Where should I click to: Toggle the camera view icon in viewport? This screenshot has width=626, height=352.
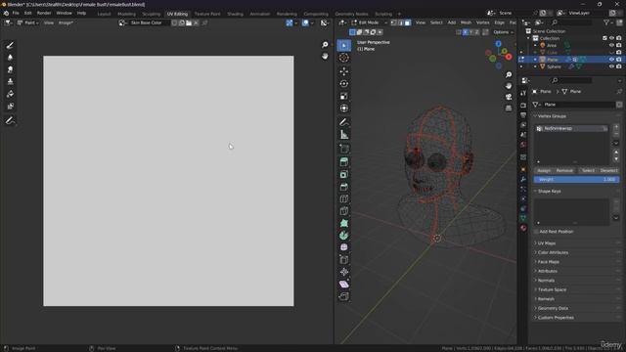[509, 97]
